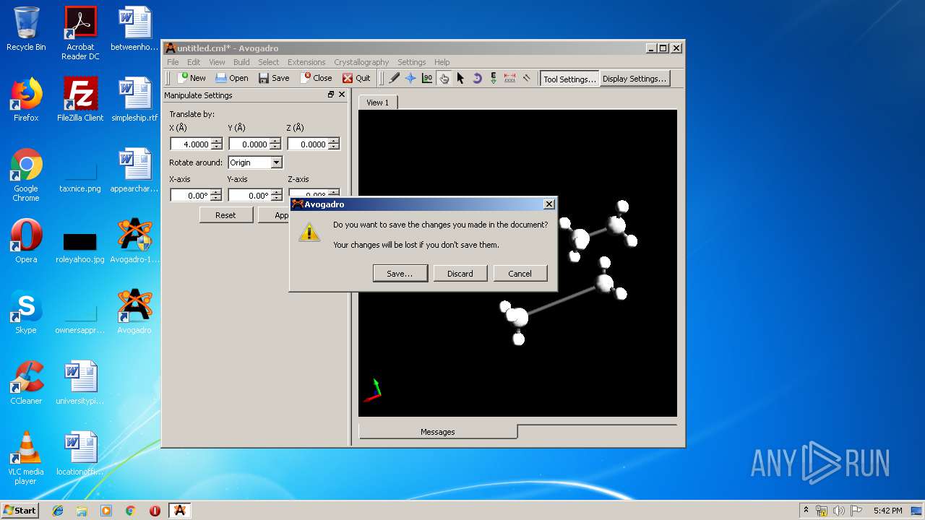
Task: Close the Avogadro save prompt dialog
Action: (549, 204)
